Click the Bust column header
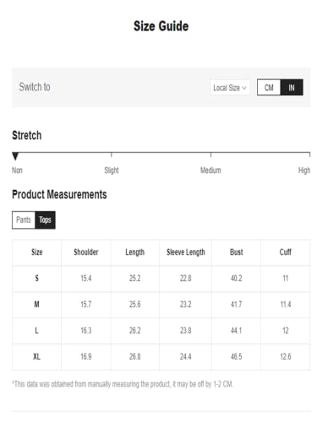Image resolution: width=317 pixels, height=422 pixels. (236, 252)
